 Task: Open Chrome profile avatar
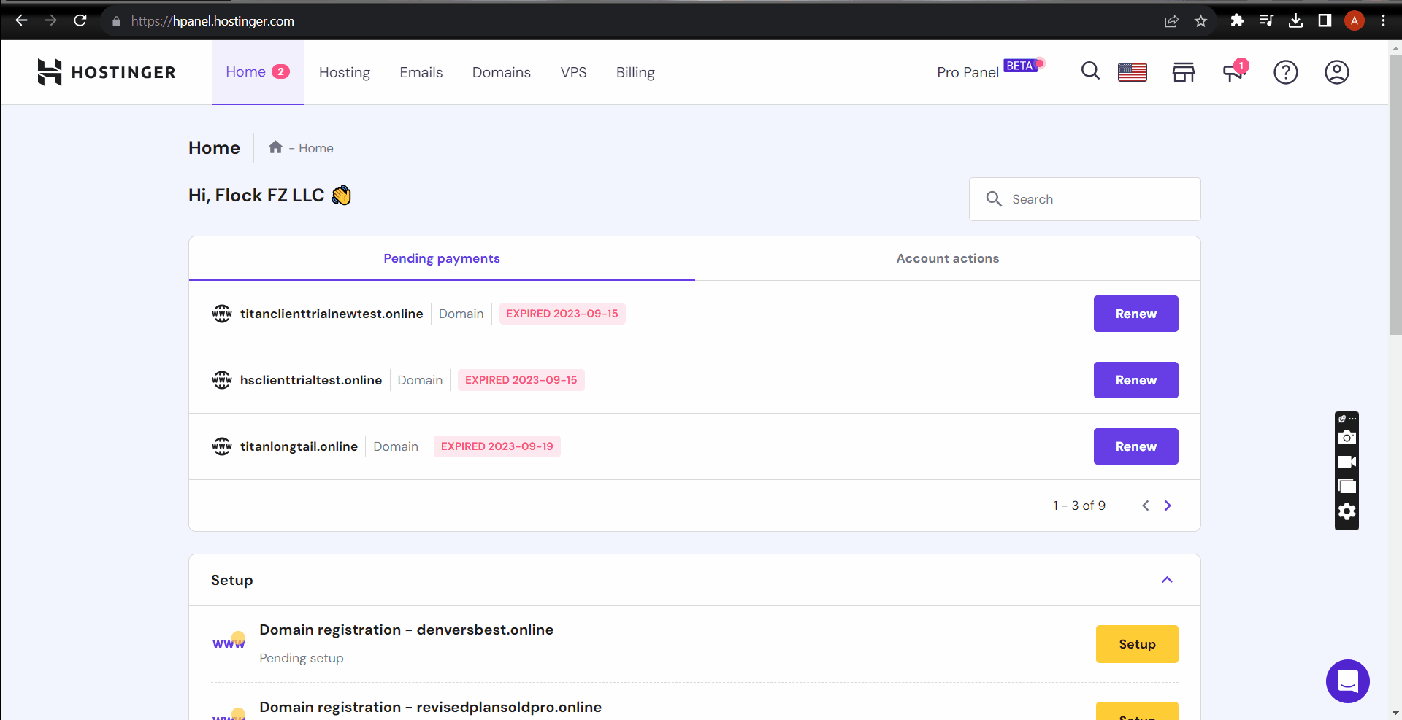pos(1355,20)
